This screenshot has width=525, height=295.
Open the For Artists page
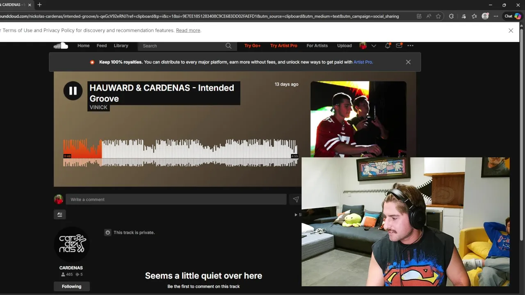317,45
